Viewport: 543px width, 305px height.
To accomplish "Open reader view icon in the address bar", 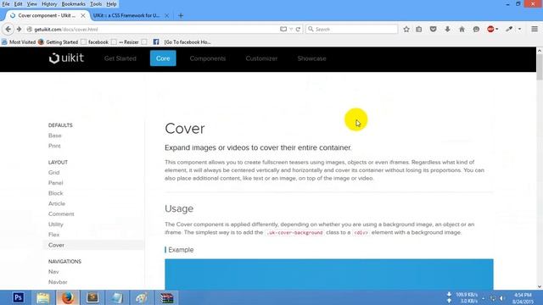I will click(283, 30).
